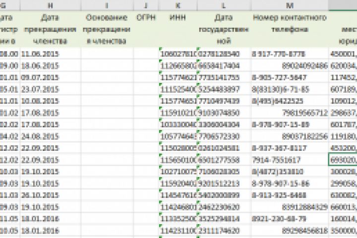Viewport: 357px width, 238px height.
Task: Click the 'Номер контактного телефона' header cell
Action: pyautogui.click(x=290, y=29)
